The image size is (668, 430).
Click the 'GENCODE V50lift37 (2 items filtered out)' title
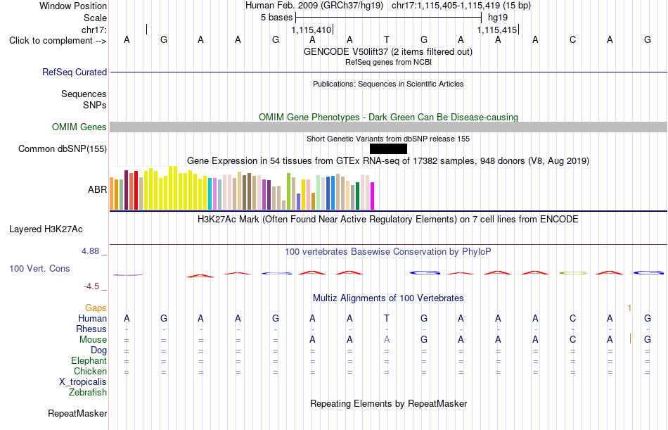(x=387, y=51)
